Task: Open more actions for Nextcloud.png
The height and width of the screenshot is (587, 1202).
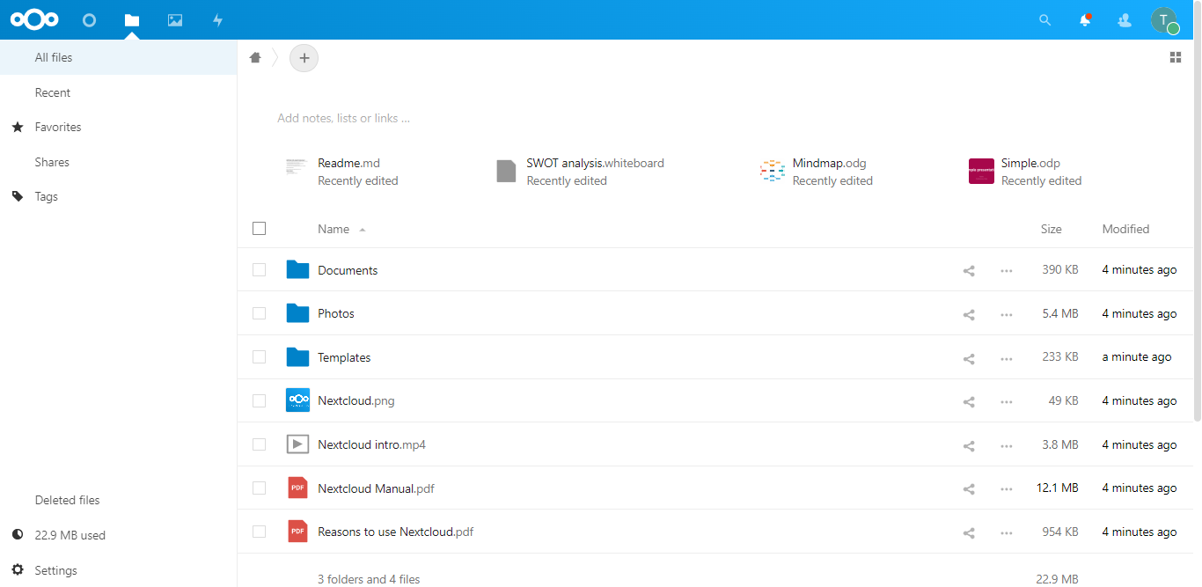Action: [x=1007, y=401]
